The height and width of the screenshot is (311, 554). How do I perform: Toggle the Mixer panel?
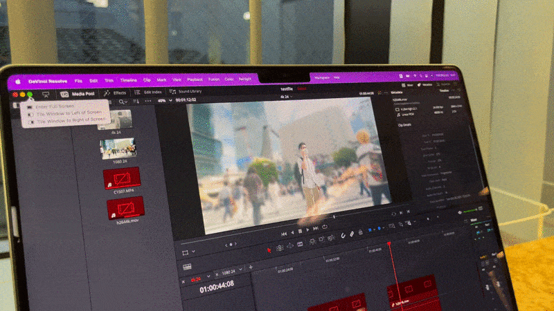(x=407, y=85)
